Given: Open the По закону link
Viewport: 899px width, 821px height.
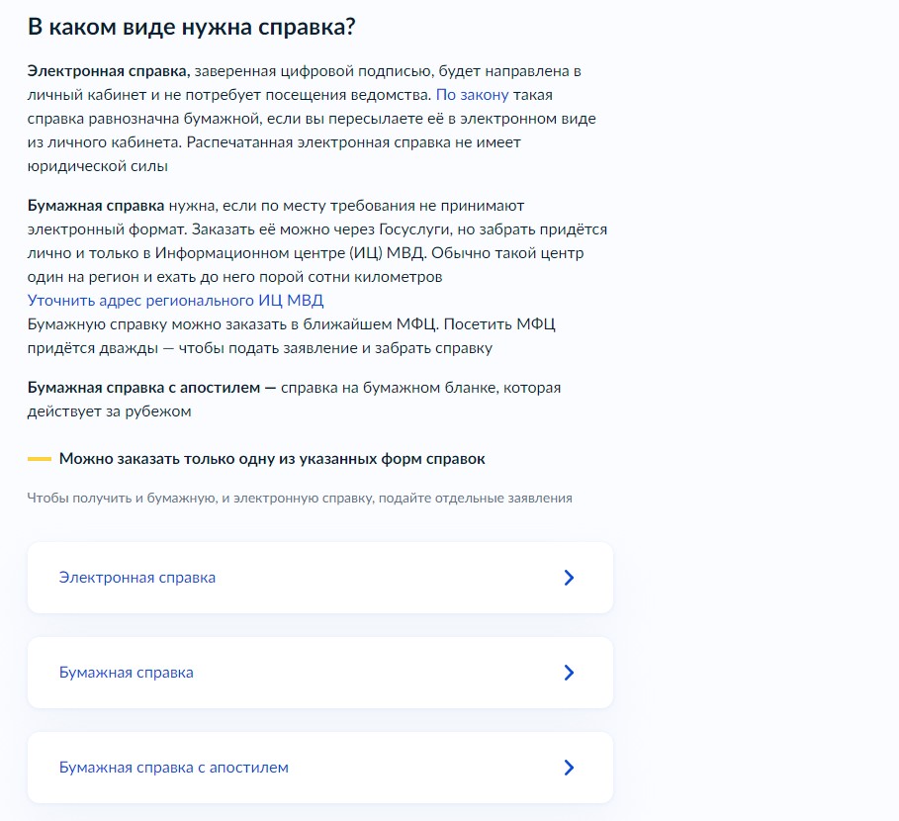Looking at the screenshot, I should click(472, 95).
